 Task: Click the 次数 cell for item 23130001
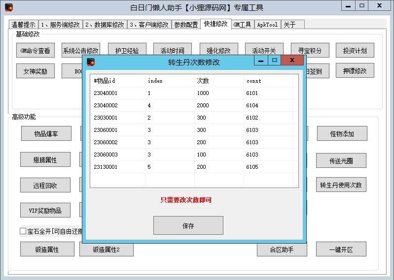click(x=219, y=167)
